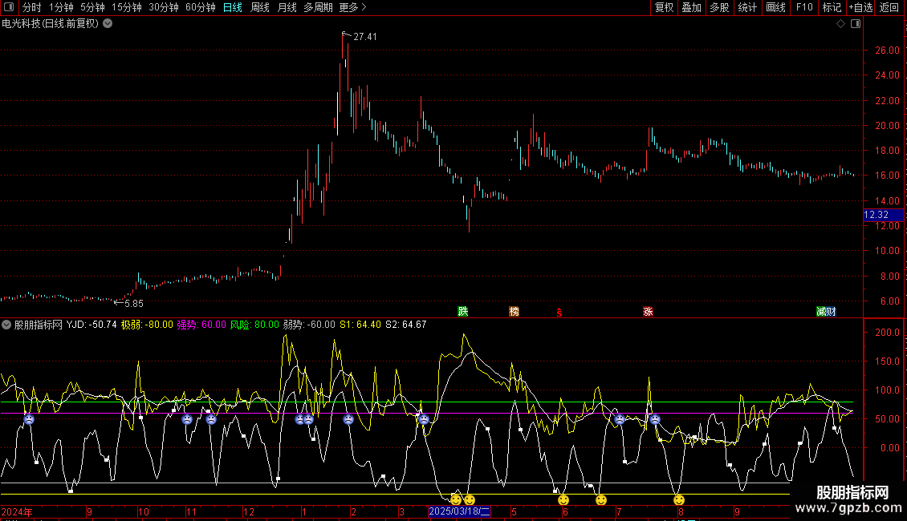This screenshot has height=521, width=907.
Task: Click the 12.32 price label on axis
Action: point(875,215)
